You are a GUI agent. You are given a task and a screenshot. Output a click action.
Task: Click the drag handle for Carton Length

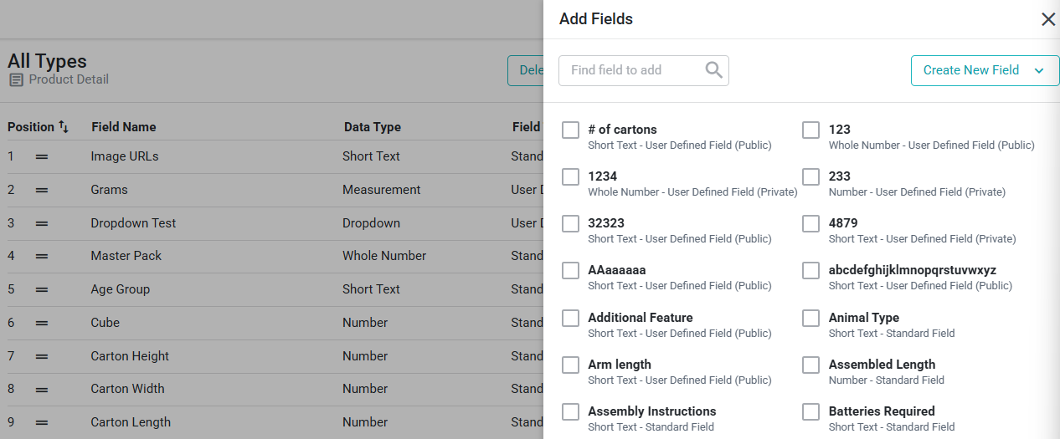(x=42, y=422)
